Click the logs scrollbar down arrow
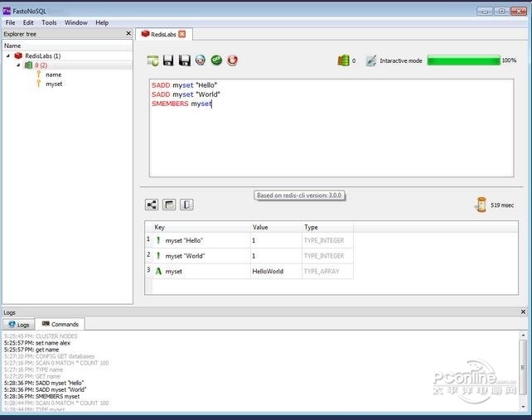This screenshot has height=420, width=532. 523,406
